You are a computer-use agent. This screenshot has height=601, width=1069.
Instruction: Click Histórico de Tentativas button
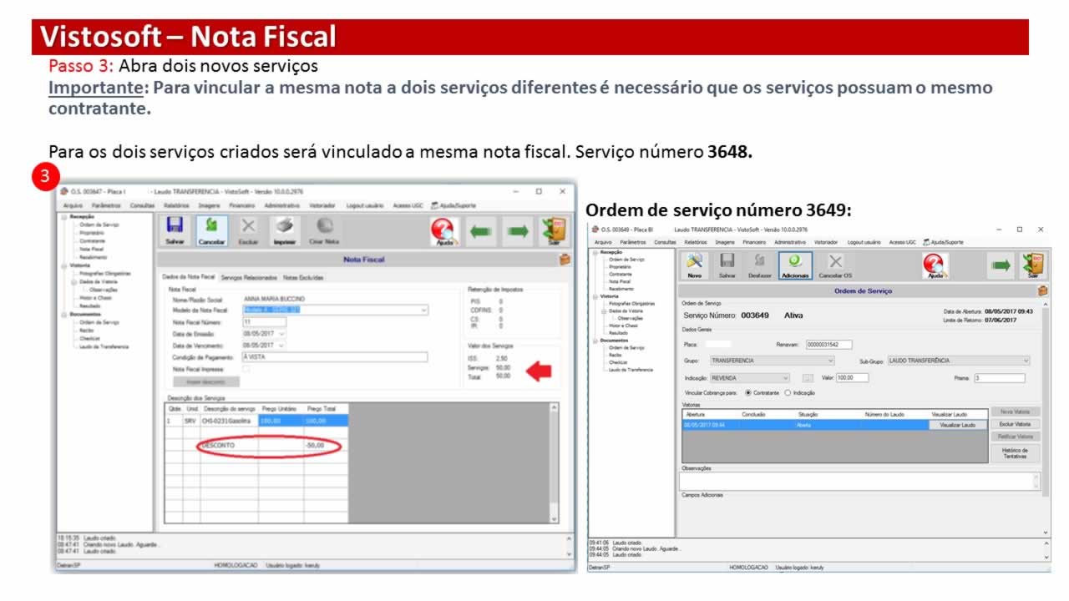click(1015, 453)
